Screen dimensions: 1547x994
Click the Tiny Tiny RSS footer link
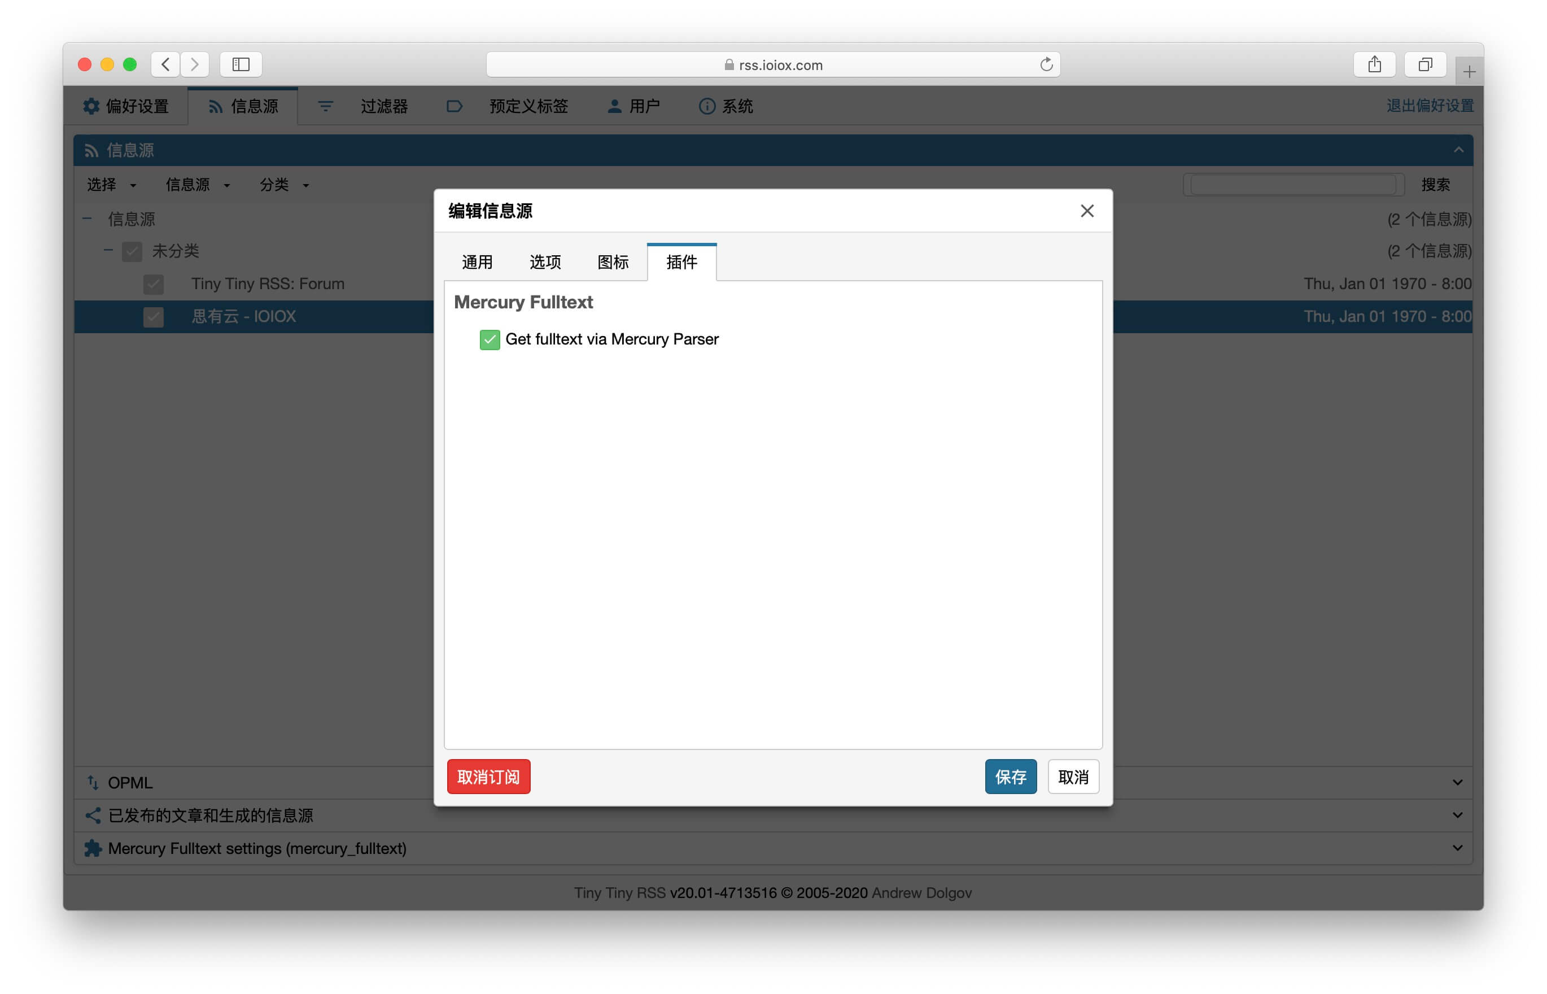click(x=619, y=893)
